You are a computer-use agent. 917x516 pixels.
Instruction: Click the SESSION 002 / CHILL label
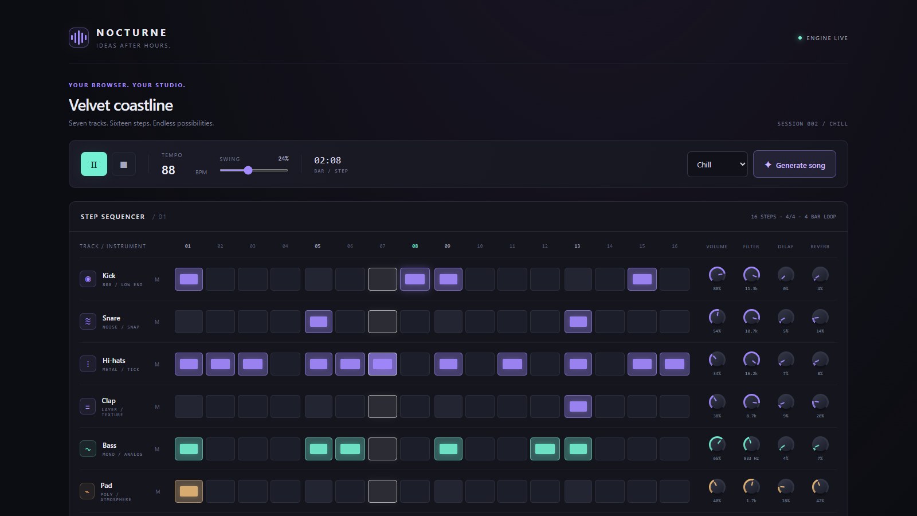pyautogui.click(x=812, y=124)
